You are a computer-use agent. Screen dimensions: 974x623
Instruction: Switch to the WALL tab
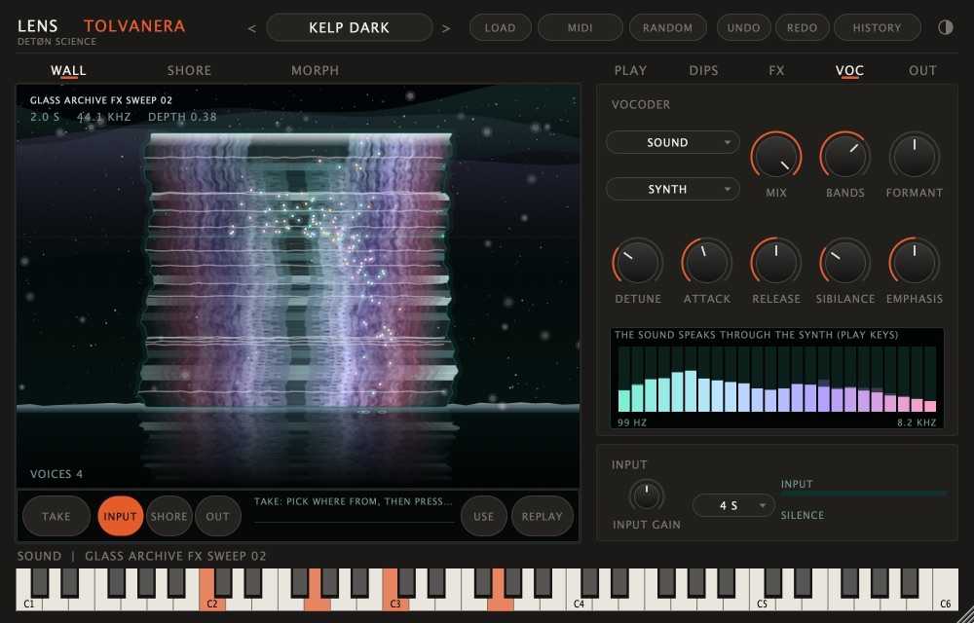tap(68, 70)
